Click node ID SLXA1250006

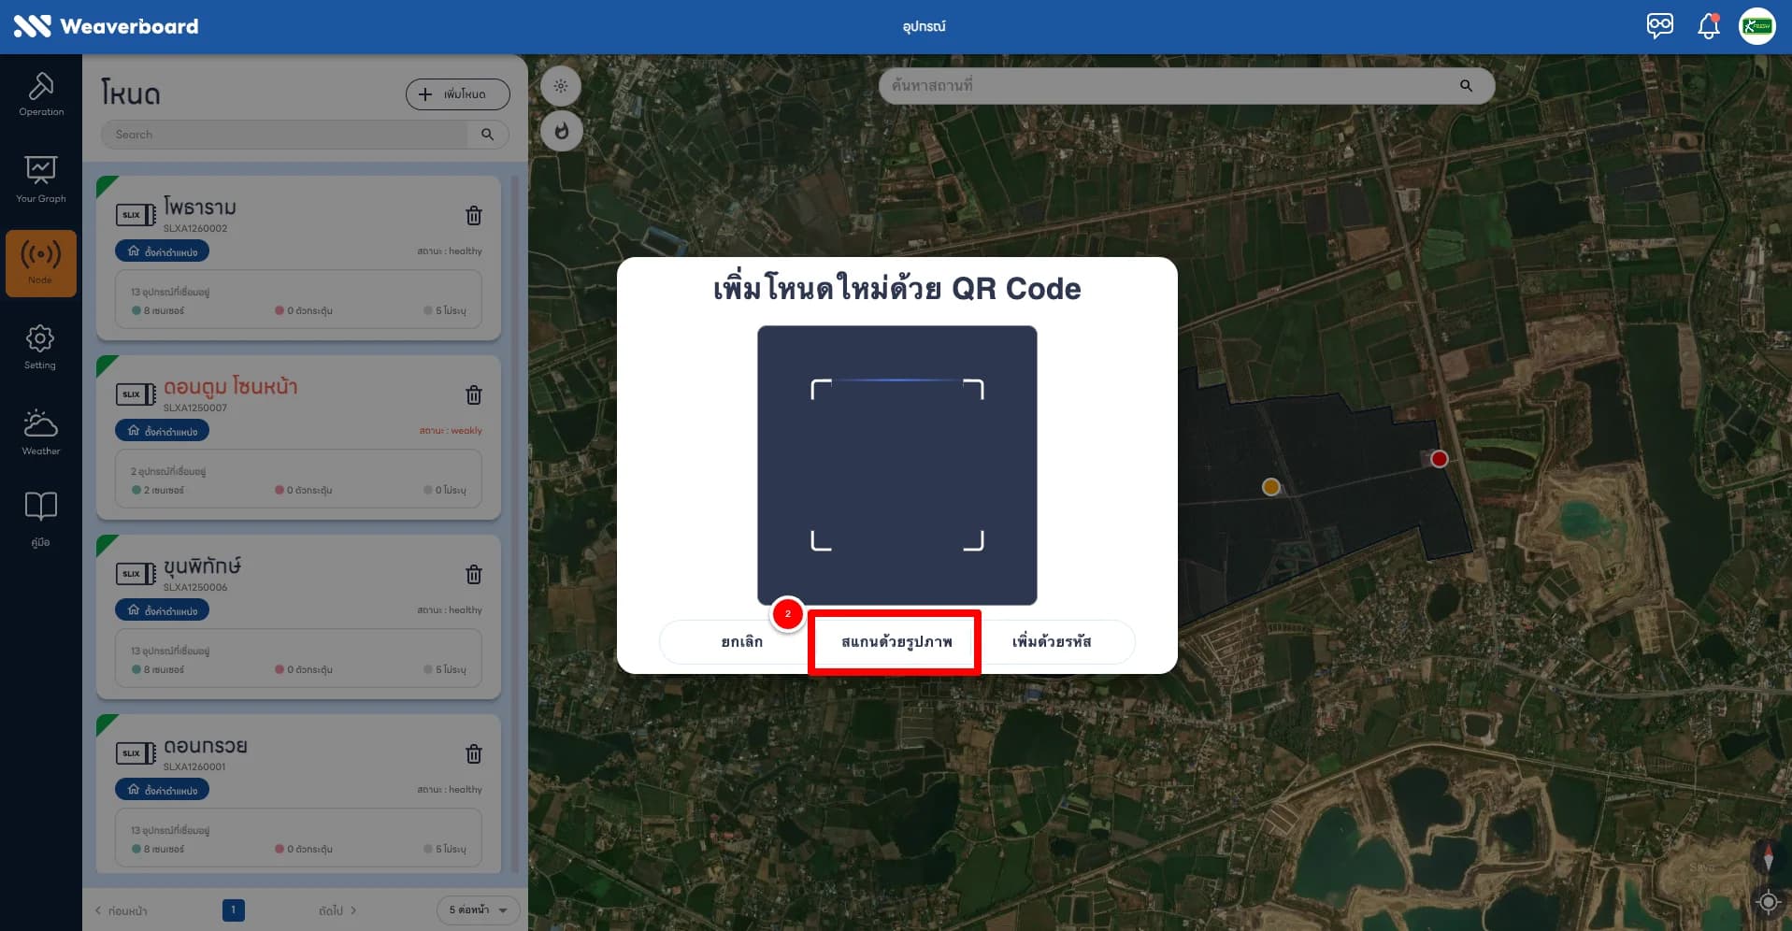(195, 587)
